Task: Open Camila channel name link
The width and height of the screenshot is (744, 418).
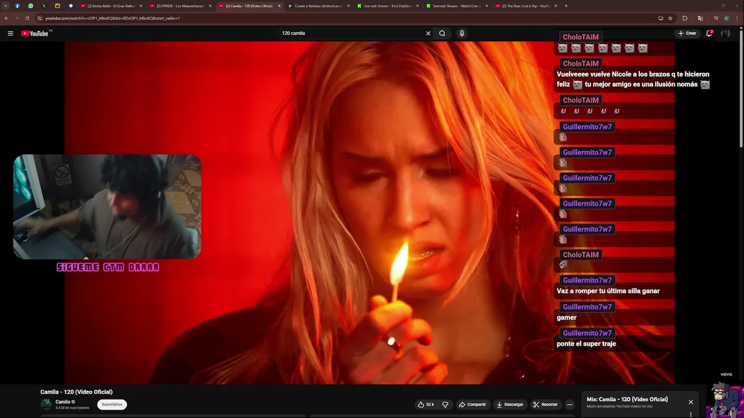Action: coord(63,402)
